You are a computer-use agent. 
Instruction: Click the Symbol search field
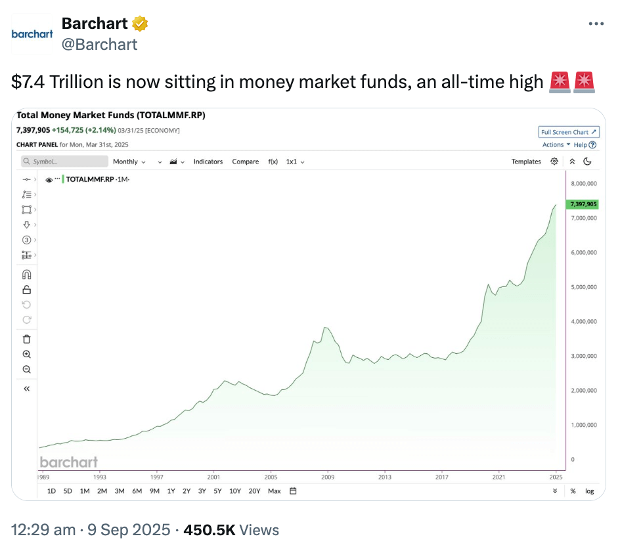[x=64, y=162]
